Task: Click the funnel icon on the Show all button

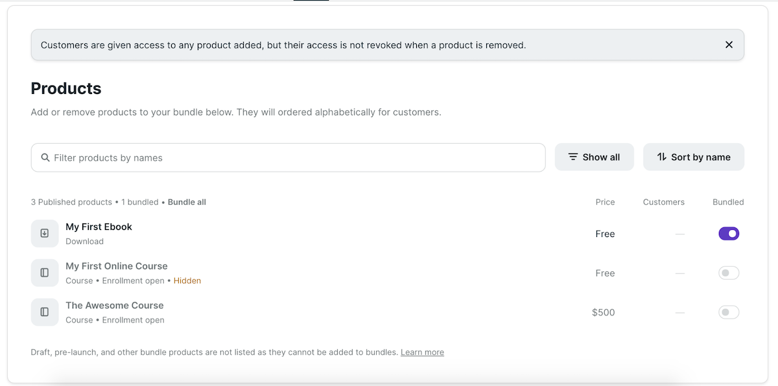Action: point(572,157)
